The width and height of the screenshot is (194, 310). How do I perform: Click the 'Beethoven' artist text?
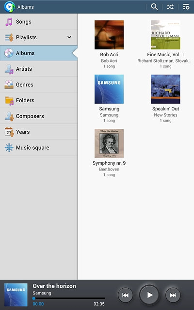pyautogui.click(x=109, y=169)
